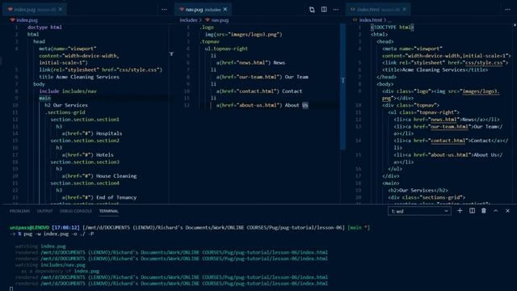Click the 'body' line in index.pug

pos(39,84)
